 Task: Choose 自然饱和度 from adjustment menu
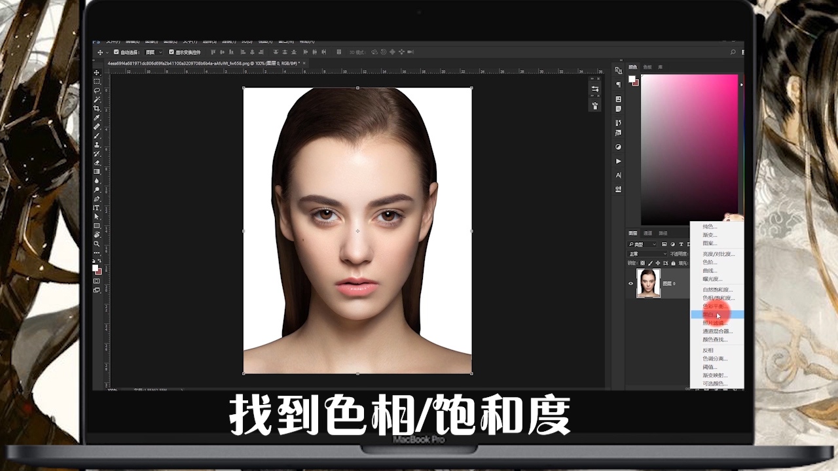(x=718, y=290)
